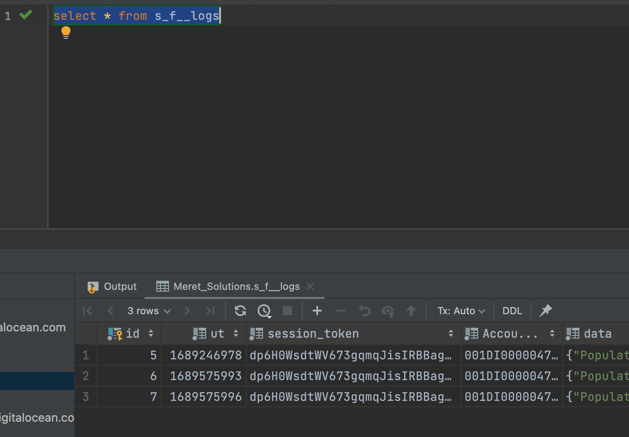Click the Add Row plus icon
Viewport: 629px width, 437px height.
317,311
